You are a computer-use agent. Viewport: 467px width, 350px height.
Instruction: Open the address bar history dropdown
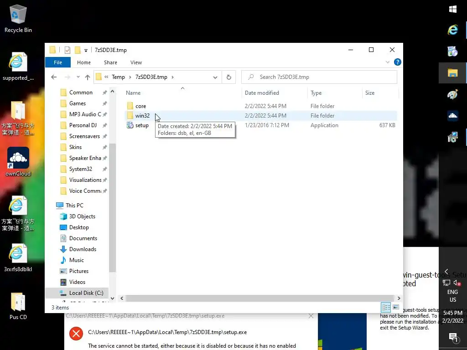pyautogui.click(x=215, y=77)
